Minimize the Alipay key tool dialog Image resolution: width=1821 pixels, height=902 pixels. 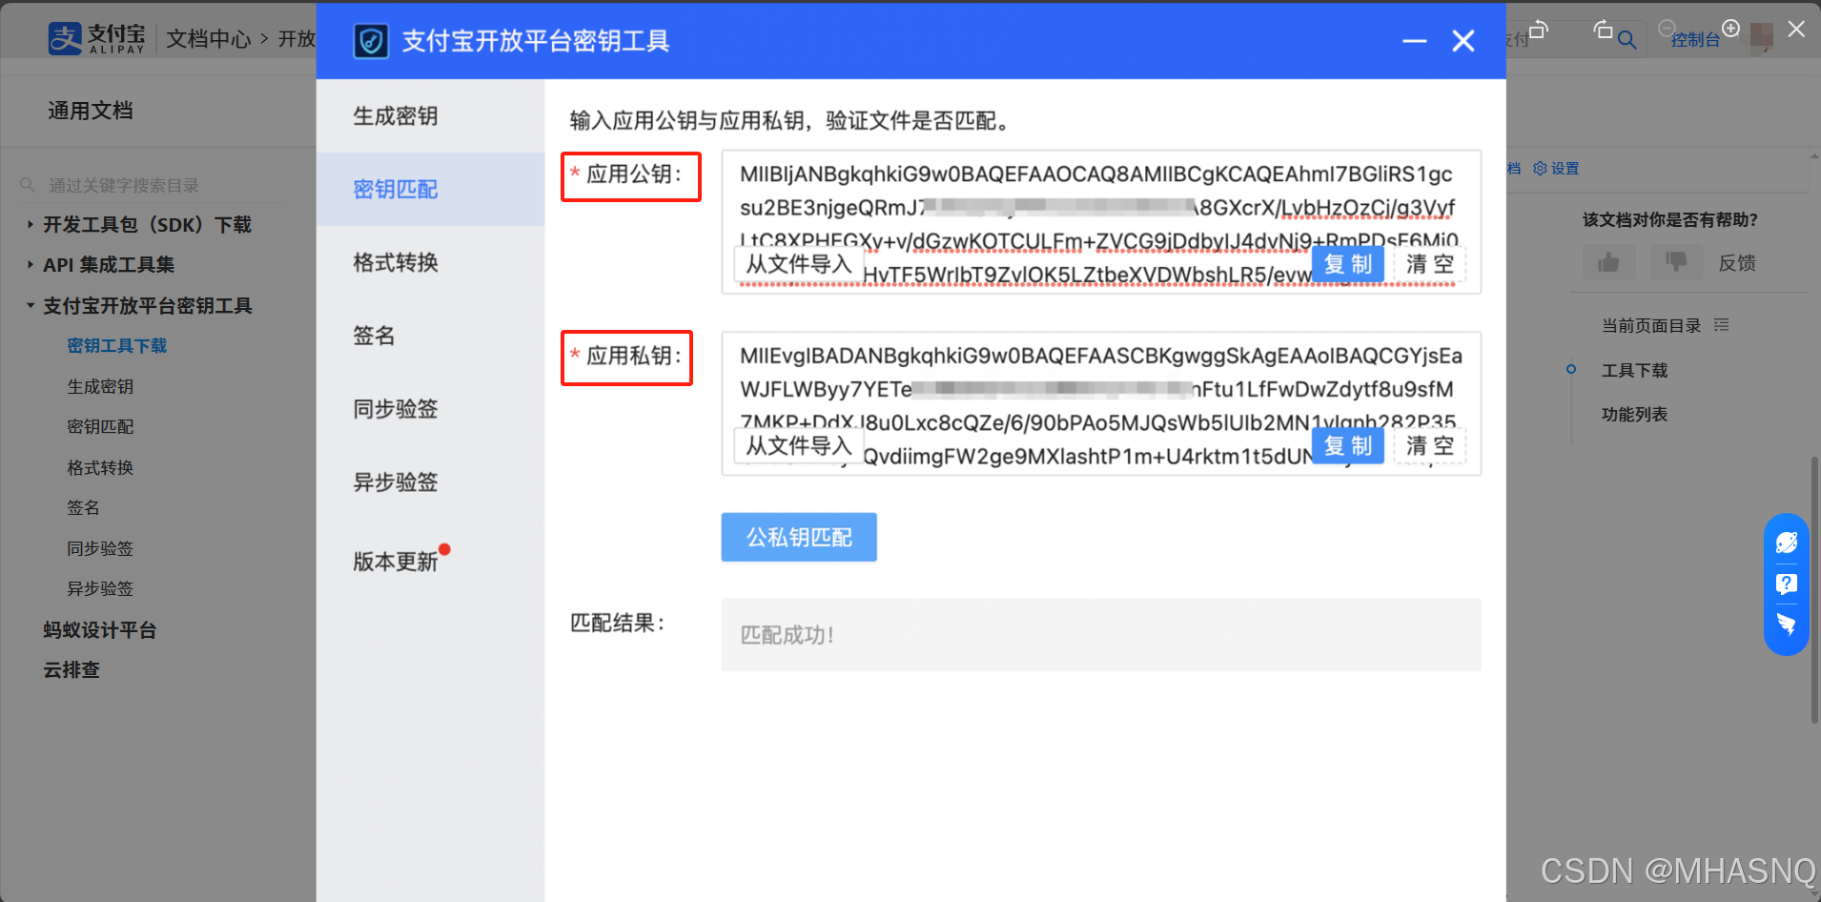1414,41
